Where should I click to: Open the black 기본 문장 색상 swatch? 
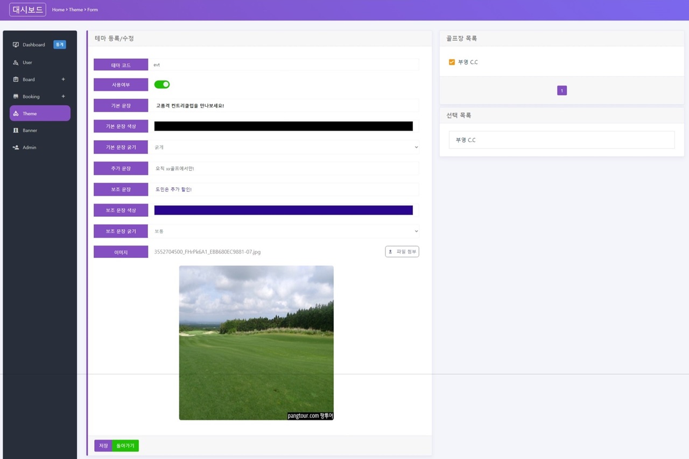click(284, 126)
